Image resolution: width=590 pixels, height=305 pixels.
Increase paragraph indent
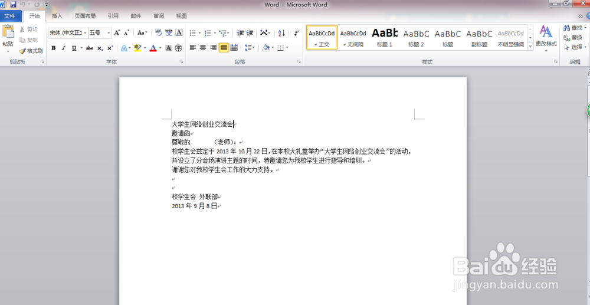pyautogui.click(x=250, y=33)
